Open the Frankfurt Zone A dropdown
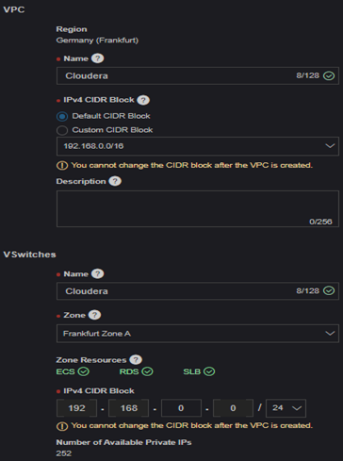The height and width of the screenshot is (461, 343). click(198, 334)
